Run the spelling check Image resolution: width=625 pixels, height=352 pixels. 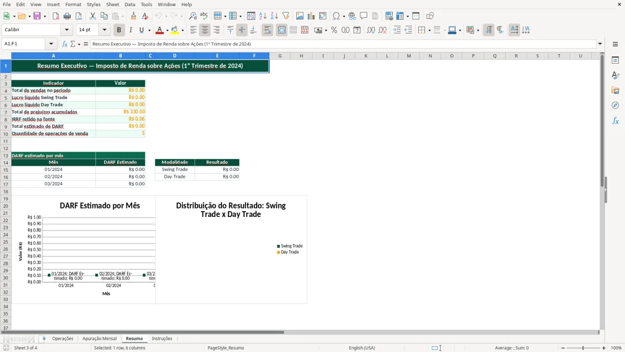coord(204,16)
